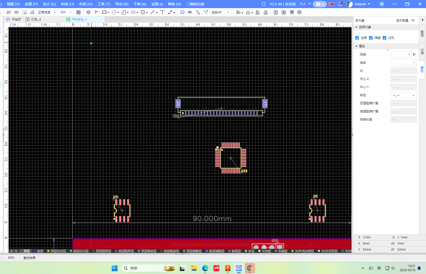Toggle the 焊盘 checkbox
The image size is (426, 274).
coord(371,38)
